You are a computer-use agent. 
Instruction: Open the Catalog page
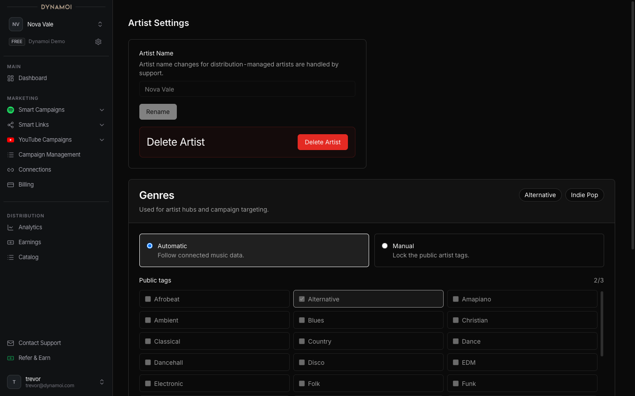(56, 257)
